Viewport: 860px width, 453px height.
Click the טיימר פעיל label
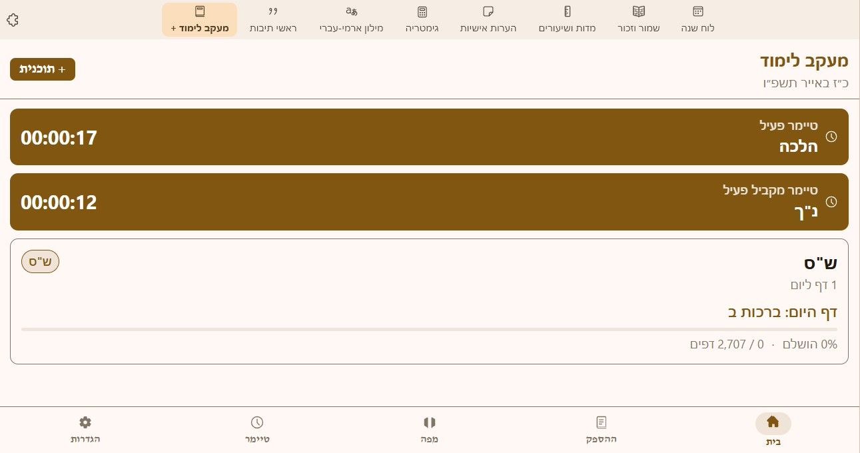789,125
